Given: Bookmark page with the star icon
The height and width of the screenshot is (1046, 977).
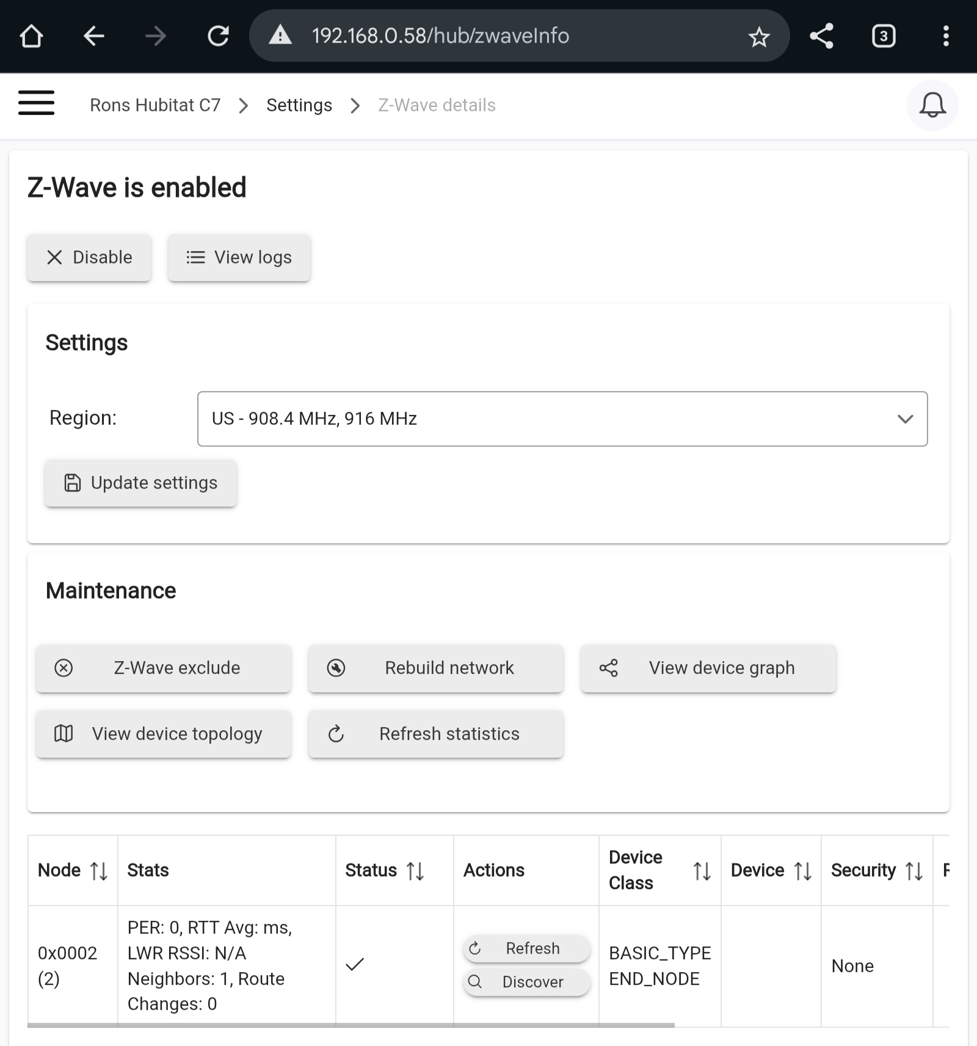Looking at the screenshot, I should click(x=759, y=37).
